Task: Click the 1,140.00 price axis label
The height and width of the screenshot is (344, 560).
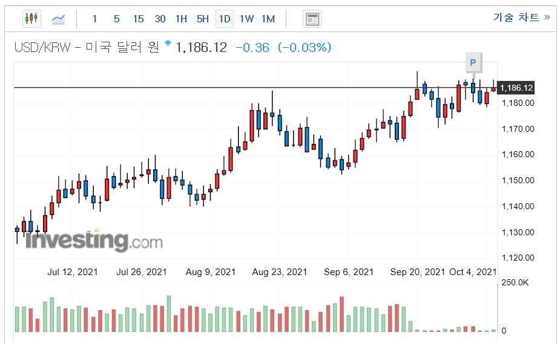Action: pos(518,206)
